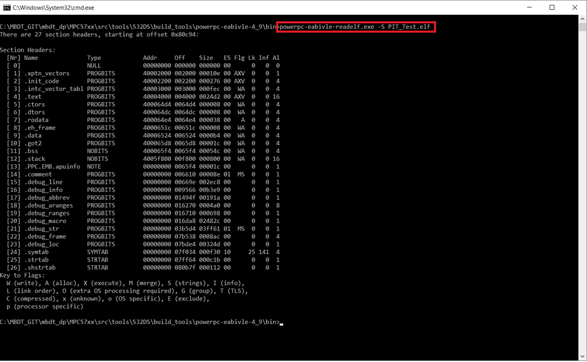Click the '.got2' section name
Viewport: 587px width, 362px height.
(x=33, y=143)
